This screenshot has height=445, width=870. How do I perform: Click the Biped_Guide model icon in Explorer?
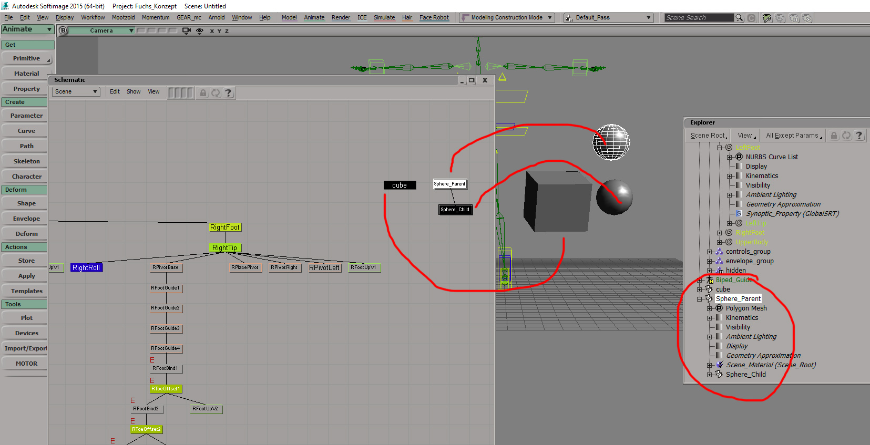click(x=710, y=280)
